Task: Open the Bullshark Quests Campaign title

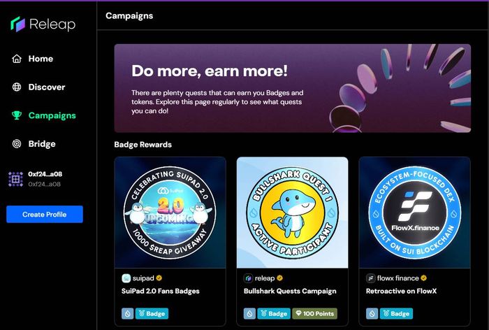Action: (290, 291)
